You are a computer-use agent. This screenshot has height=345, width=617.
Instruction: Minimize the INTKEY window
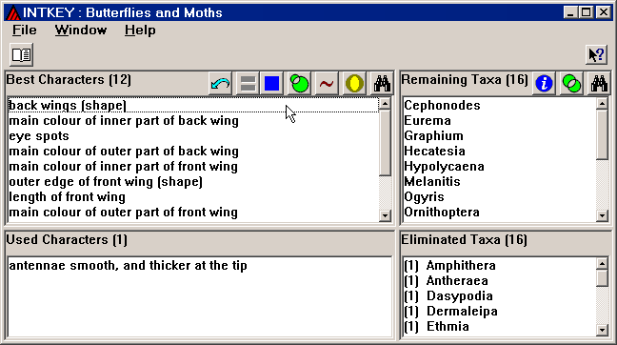pyautogui.click(x=570, y=12)
